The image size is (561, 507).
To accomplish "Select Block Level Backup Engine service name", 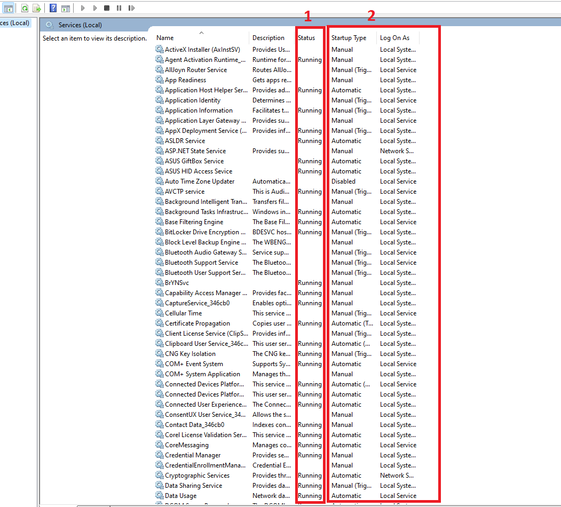I will pyautogui.click(x=206, y=242).
